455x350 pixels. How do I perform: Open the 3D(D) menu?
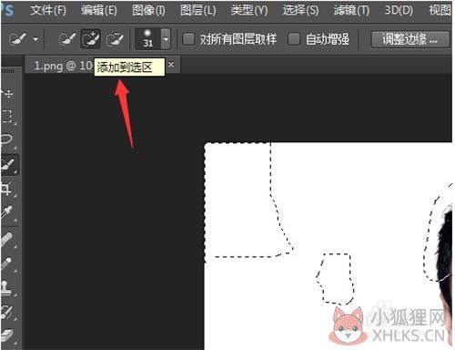tap(399, 10)
